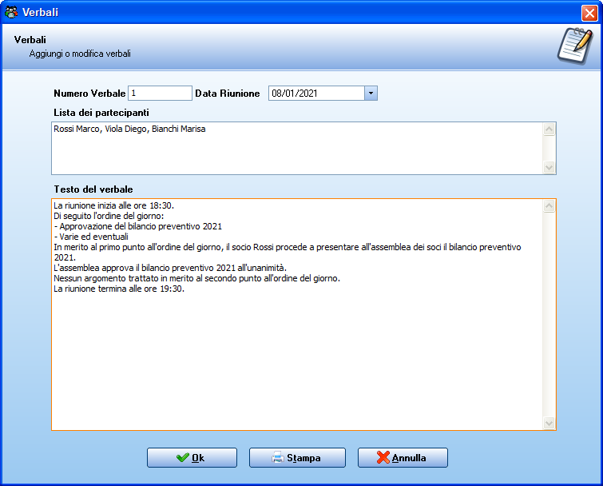This screenshot has height=486, width=603.
Task: Click the green checkmark on Ok button
Action: pos(183,457)
